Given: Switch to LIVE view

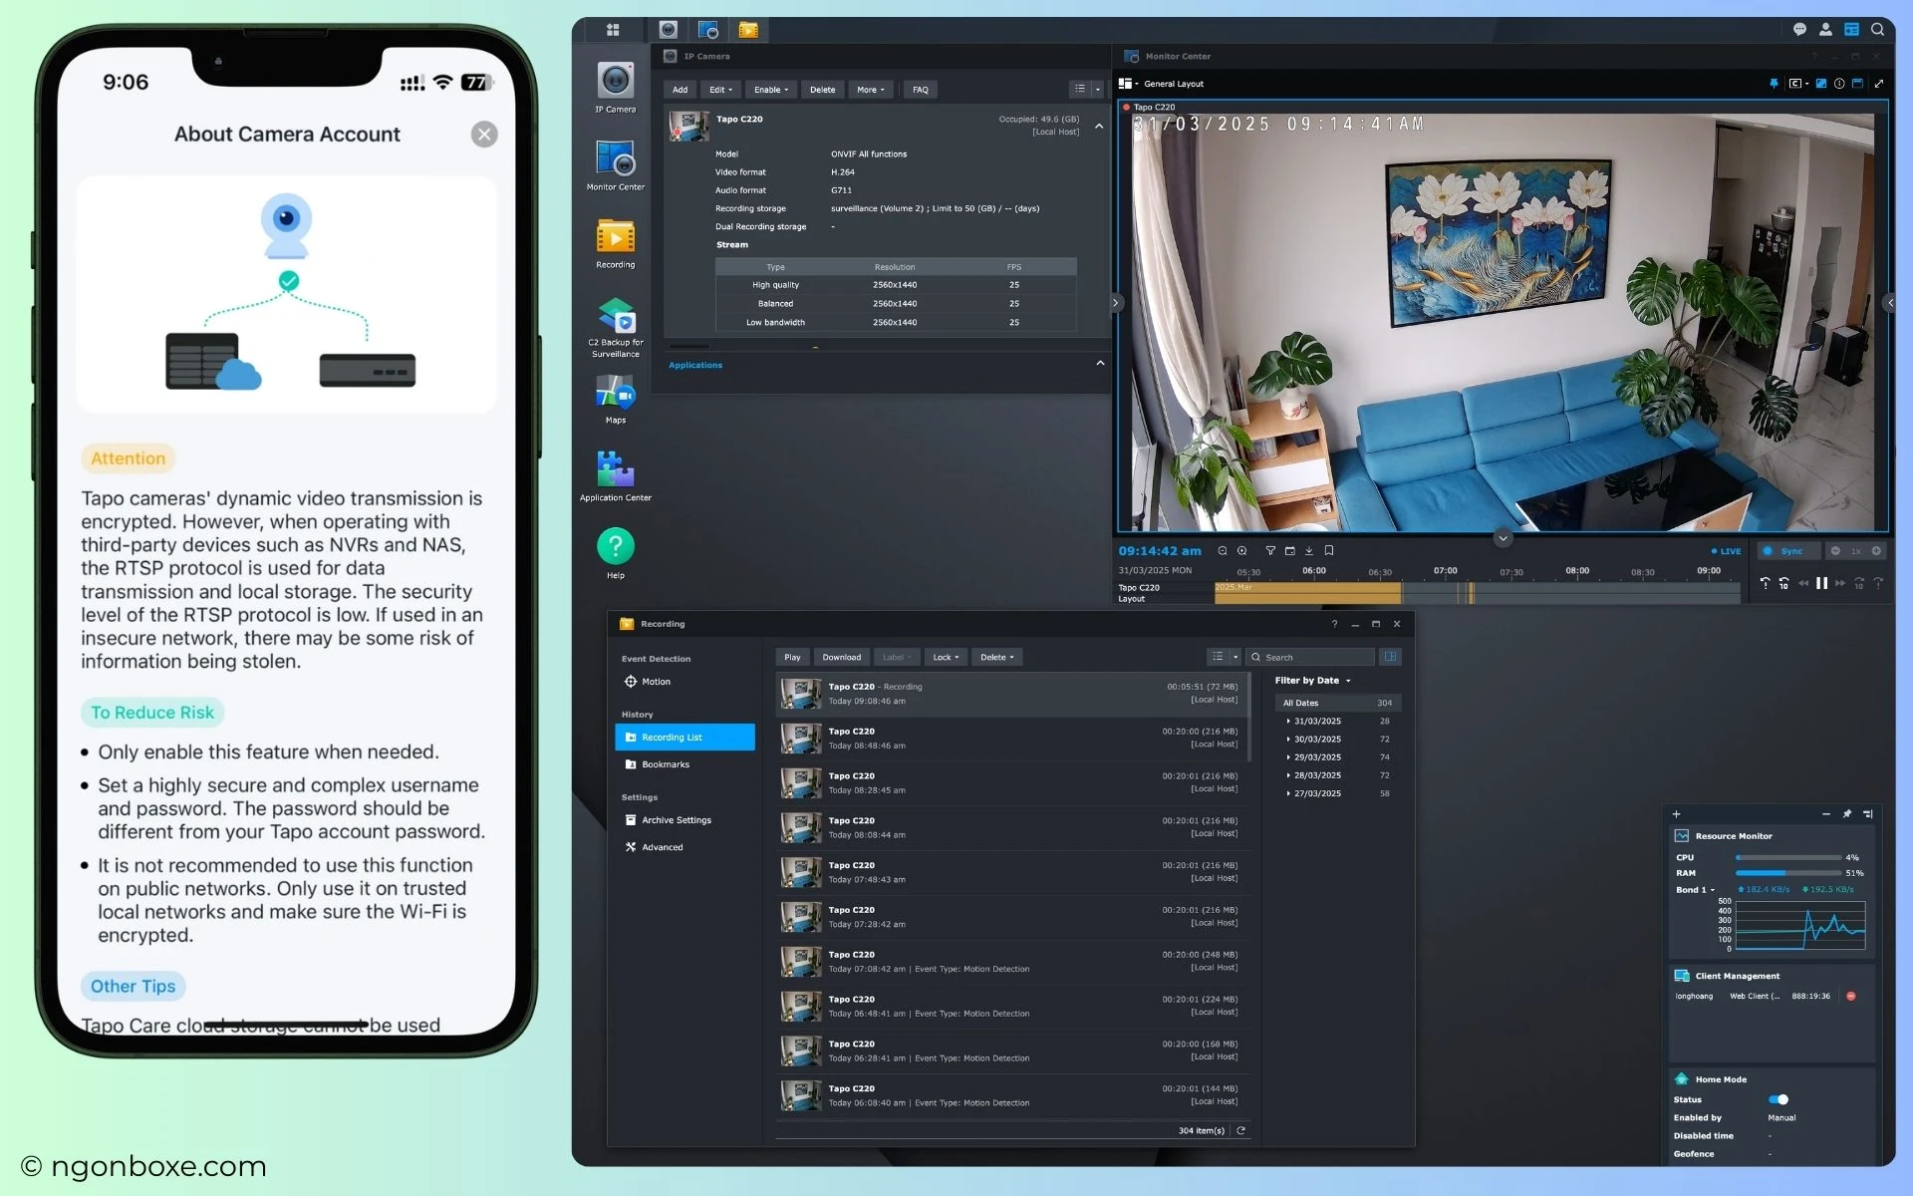Looking at the screenshot, I should coord(1727,551).
